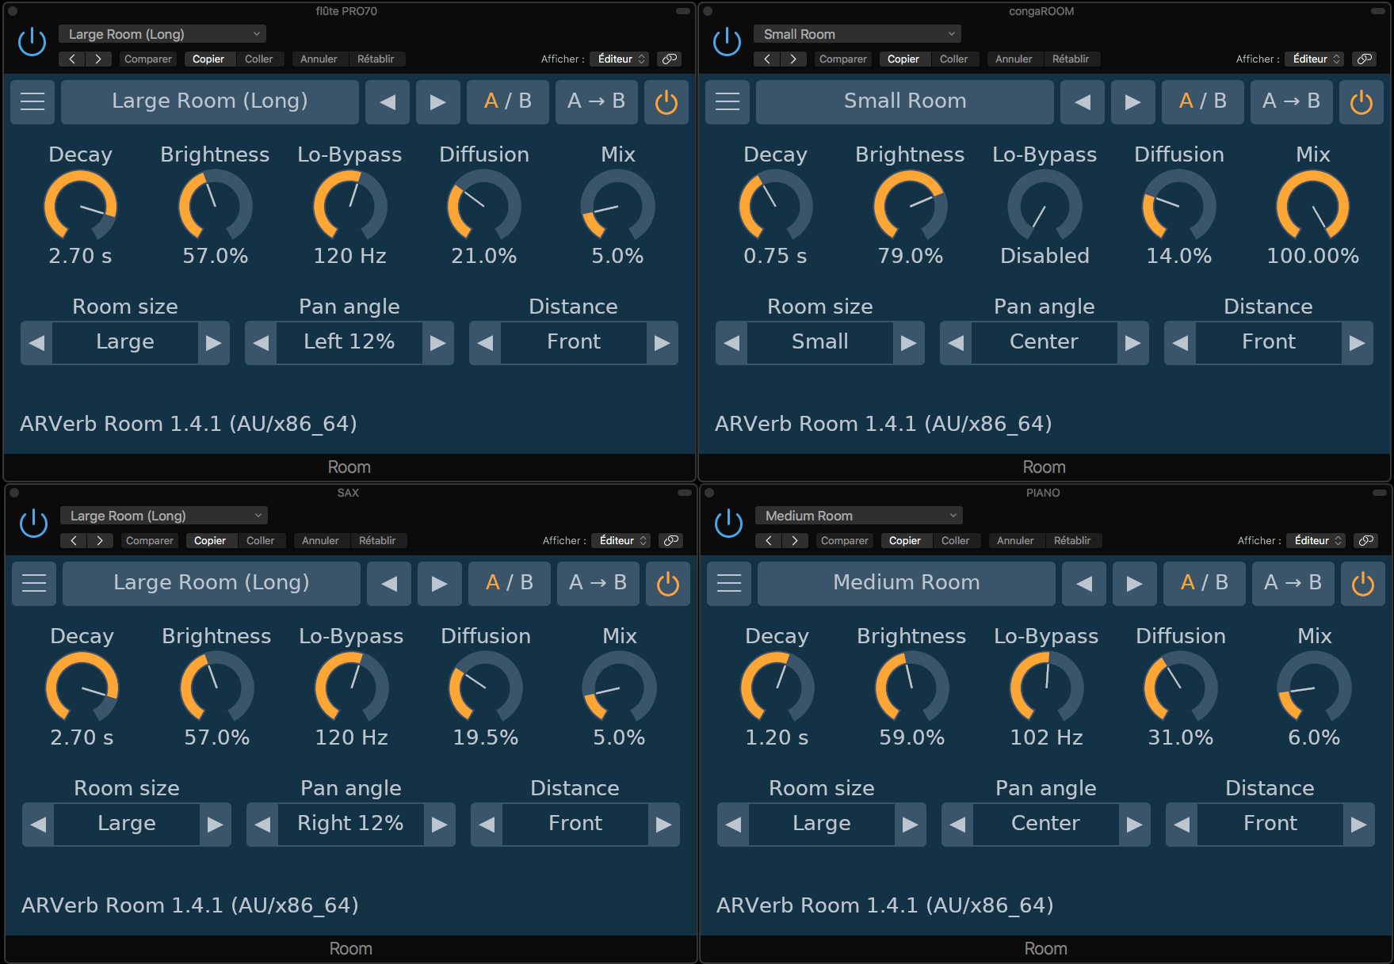Image resolution: width=1394 pixels, height=964 pixels.
Task: Click Diffusion knob in SAX window
Action: [485, 688]
